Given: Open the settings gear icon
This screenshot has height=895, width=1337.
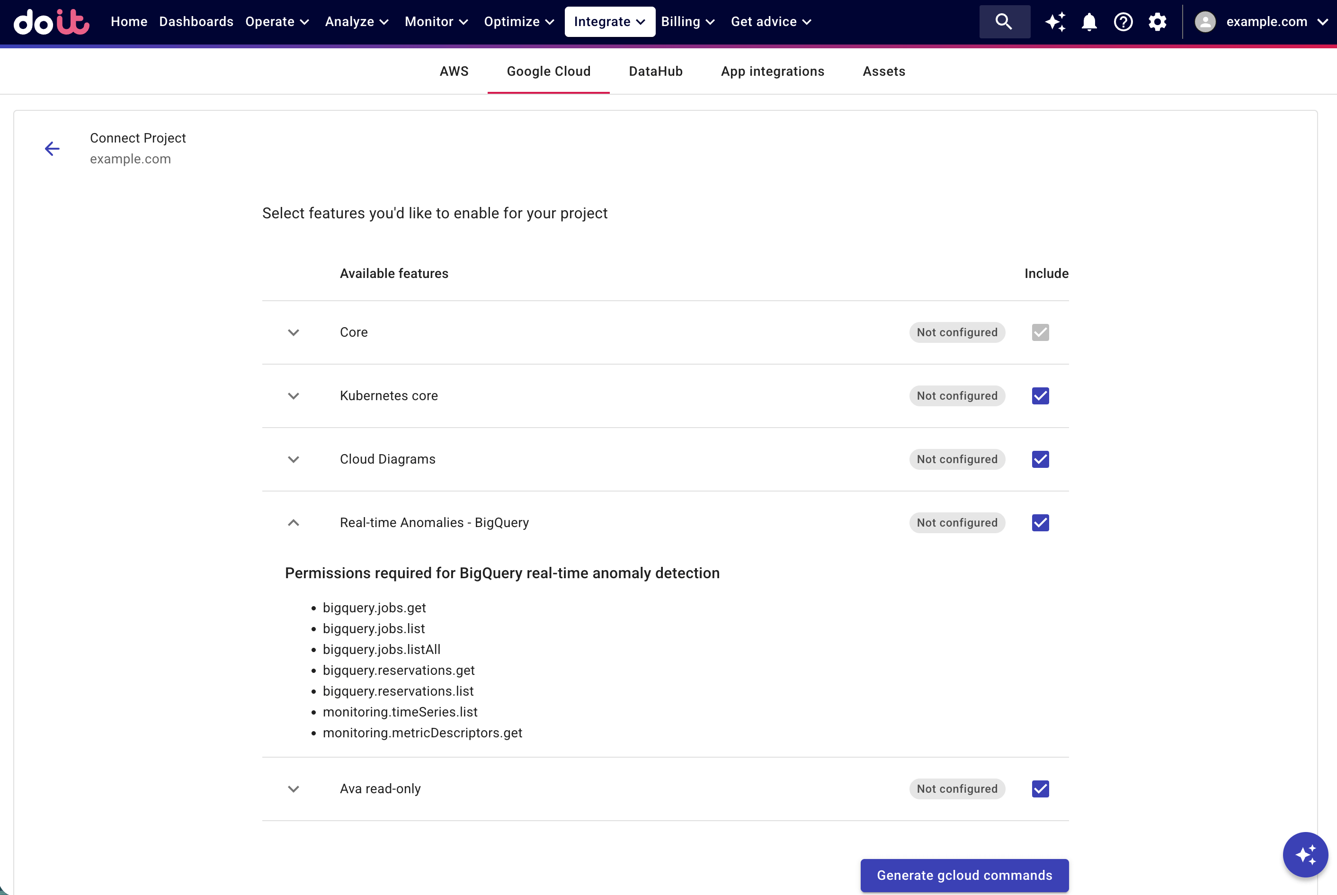Looking at the screenshot, I should (1157, 21).
